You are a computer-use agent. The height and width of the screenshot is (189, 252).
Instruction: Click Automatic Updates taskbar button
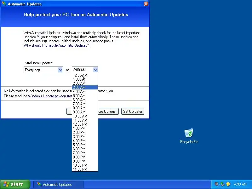point(59,185)
